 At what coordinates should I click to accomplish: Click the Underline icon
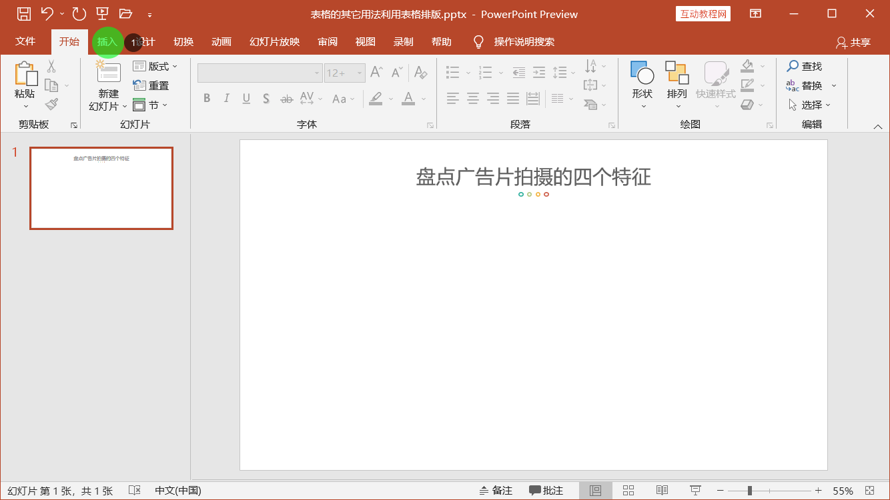pyautogui.click(x=246, y=98)
